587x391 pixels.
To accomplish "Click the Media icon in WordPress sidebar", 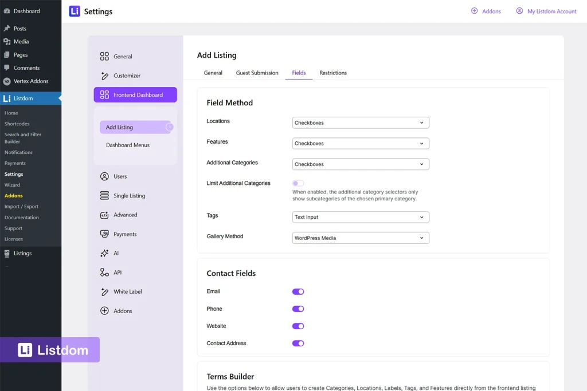I will pyautogui.click(x=7, y=41).
